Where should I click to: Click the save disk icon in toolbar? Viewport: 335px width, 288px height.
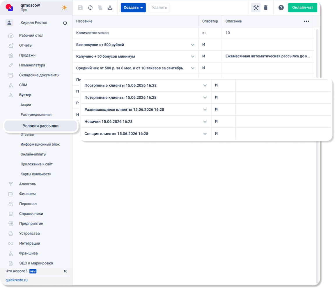click(x=80, y=8)
